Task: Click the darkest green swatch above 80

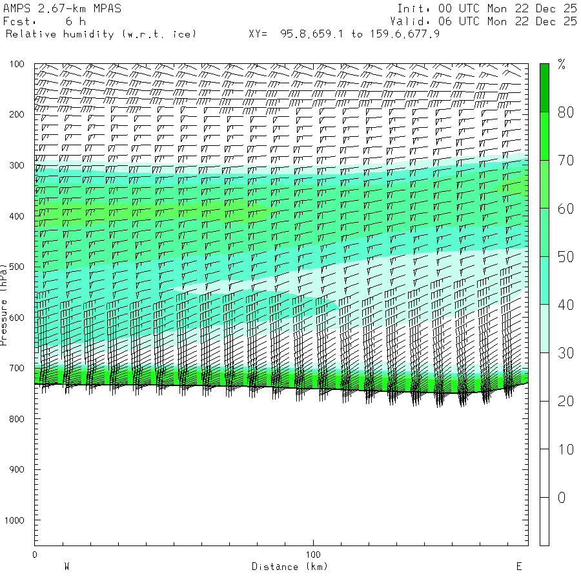Action: pyautogui.click(x=544, y=88)
